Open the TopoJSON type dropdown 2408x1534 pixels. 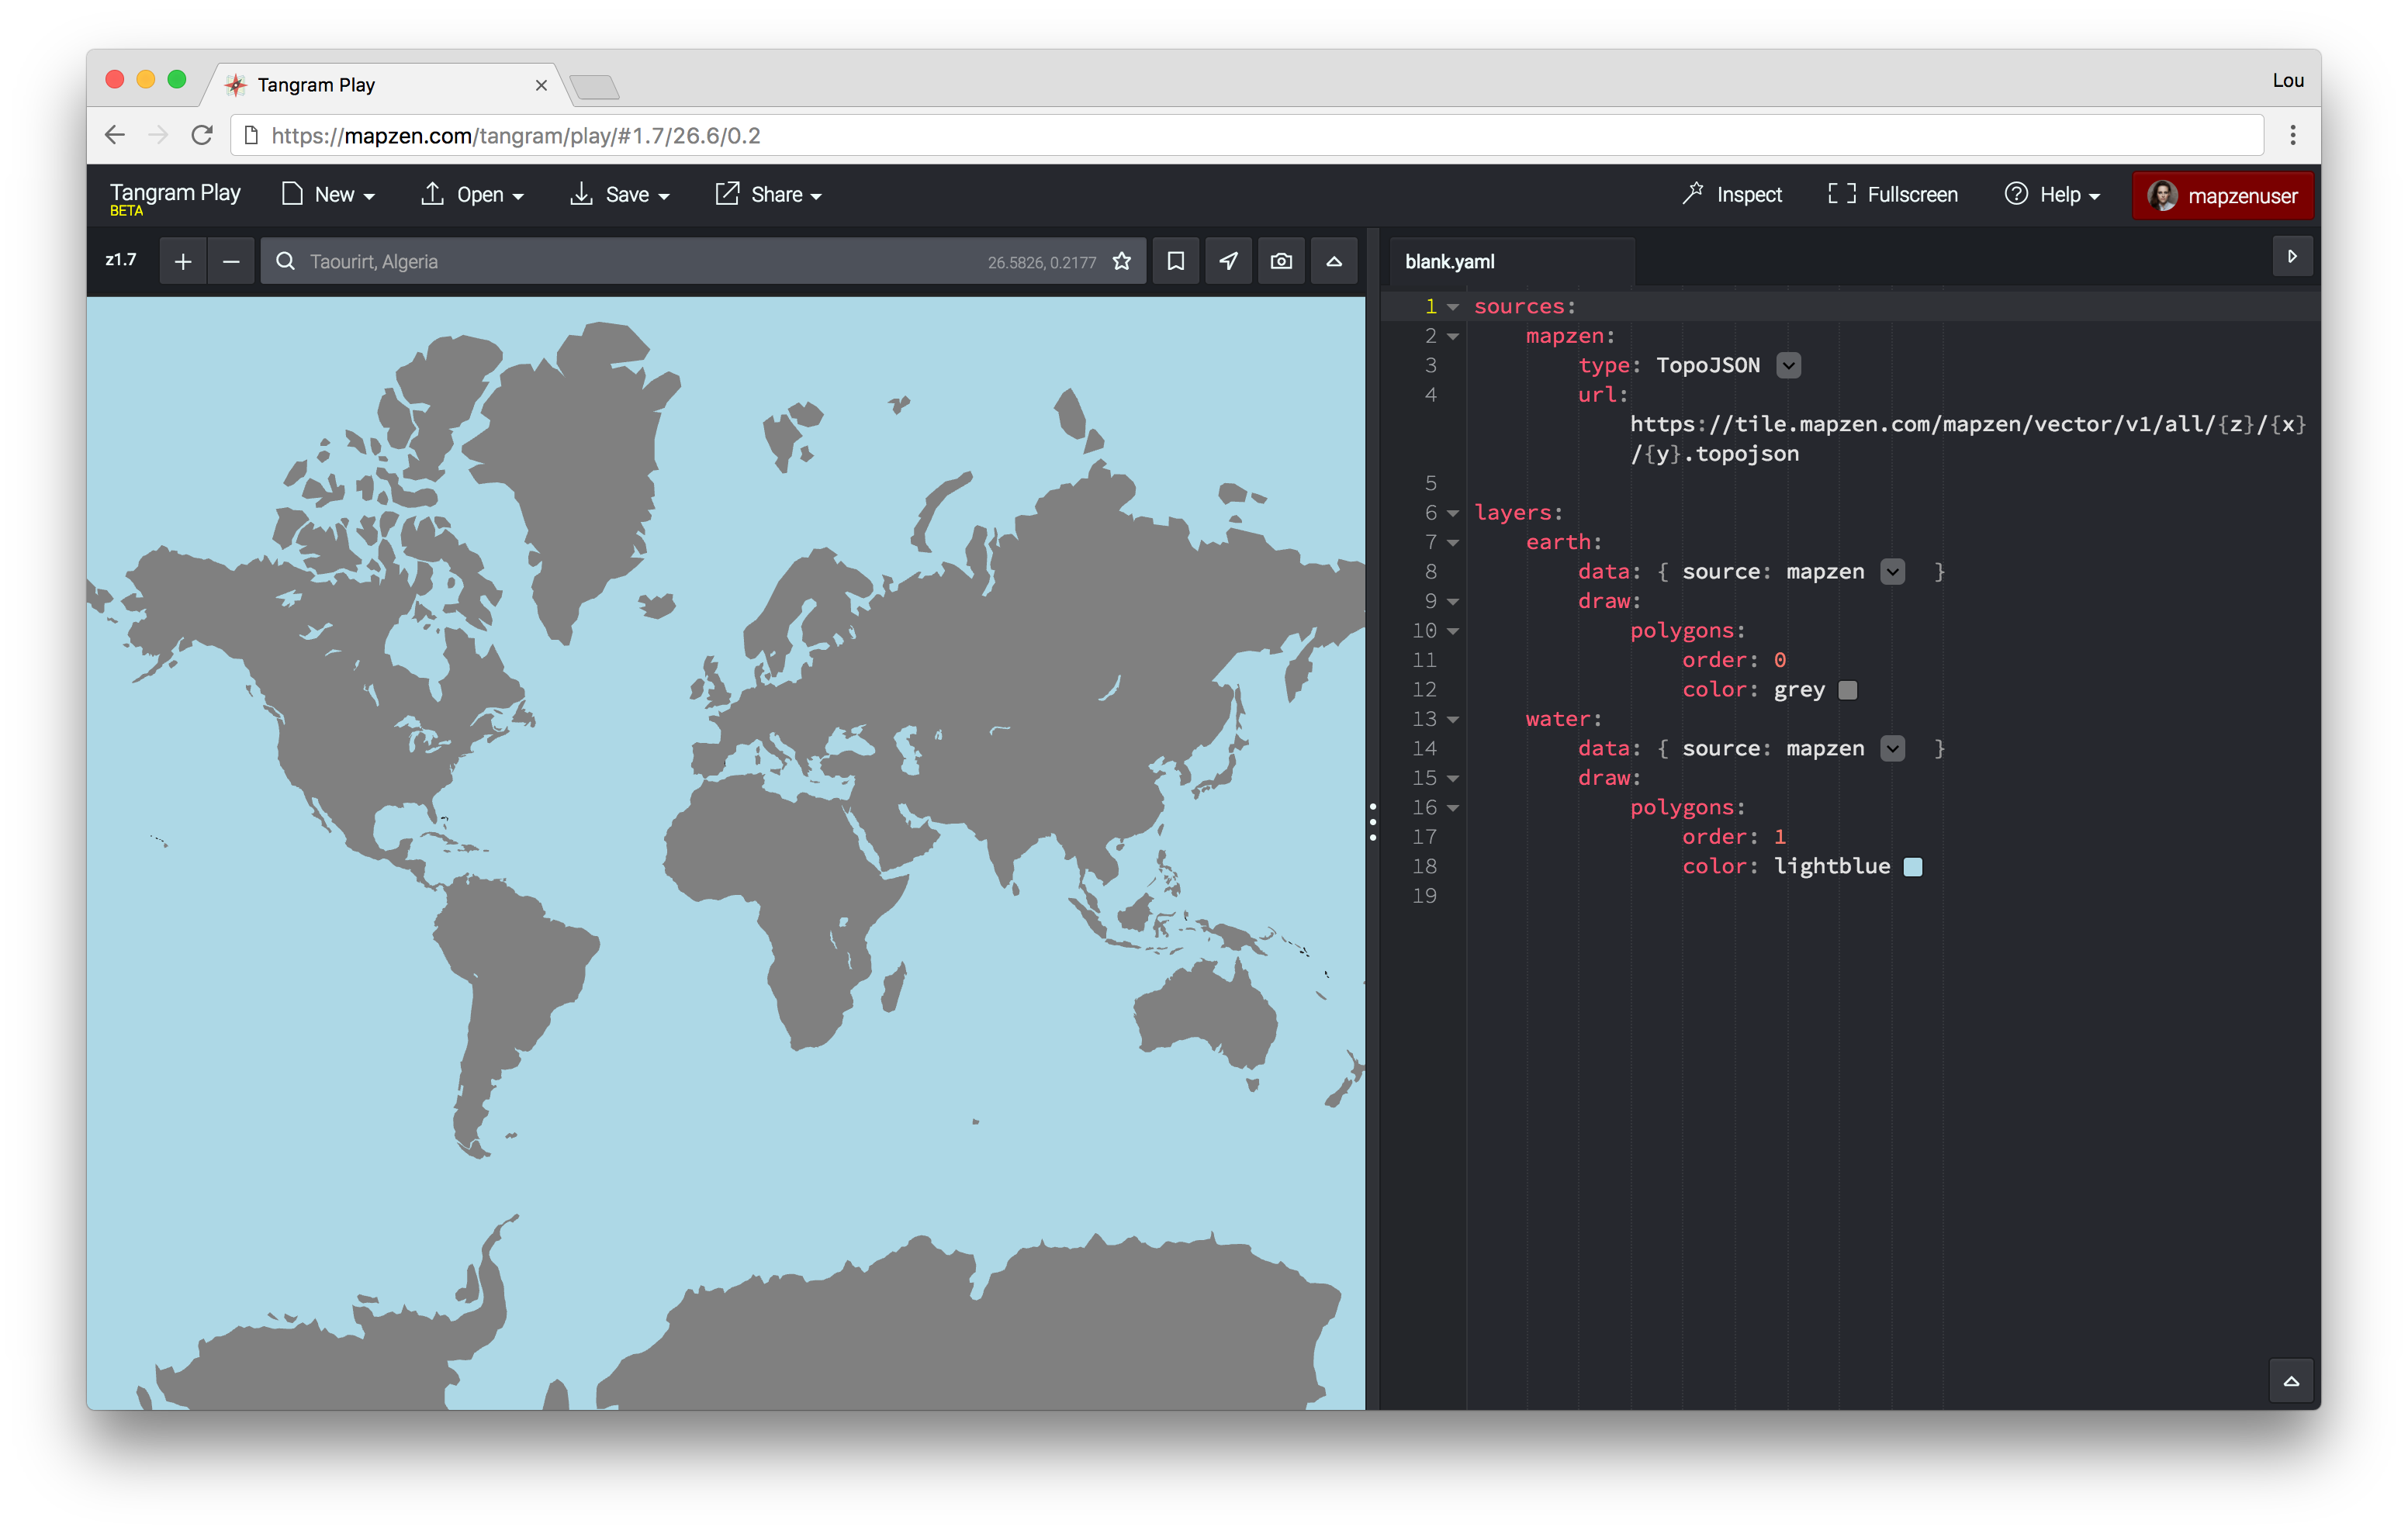[x=1789, y=366]
